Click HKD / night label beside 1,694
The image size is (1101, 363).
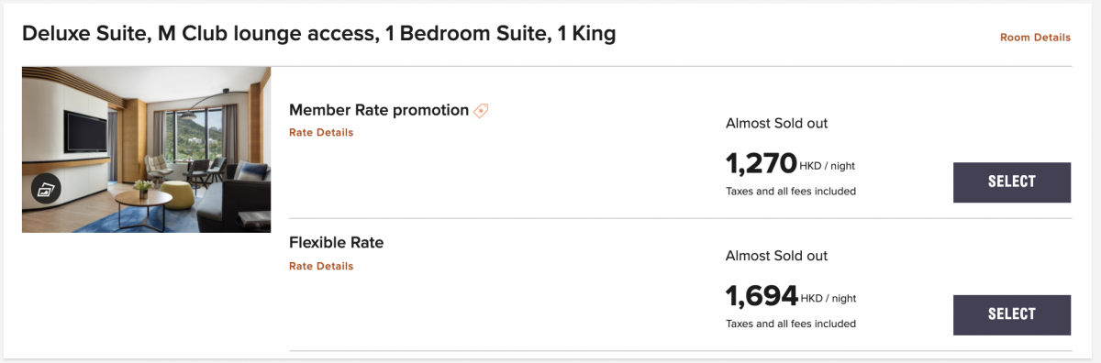tap(829, 298)
